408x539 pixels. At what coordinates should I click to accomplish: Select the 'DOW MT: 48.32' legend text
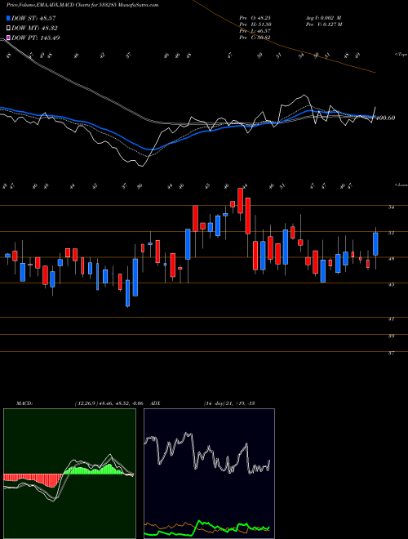[34, 29]
